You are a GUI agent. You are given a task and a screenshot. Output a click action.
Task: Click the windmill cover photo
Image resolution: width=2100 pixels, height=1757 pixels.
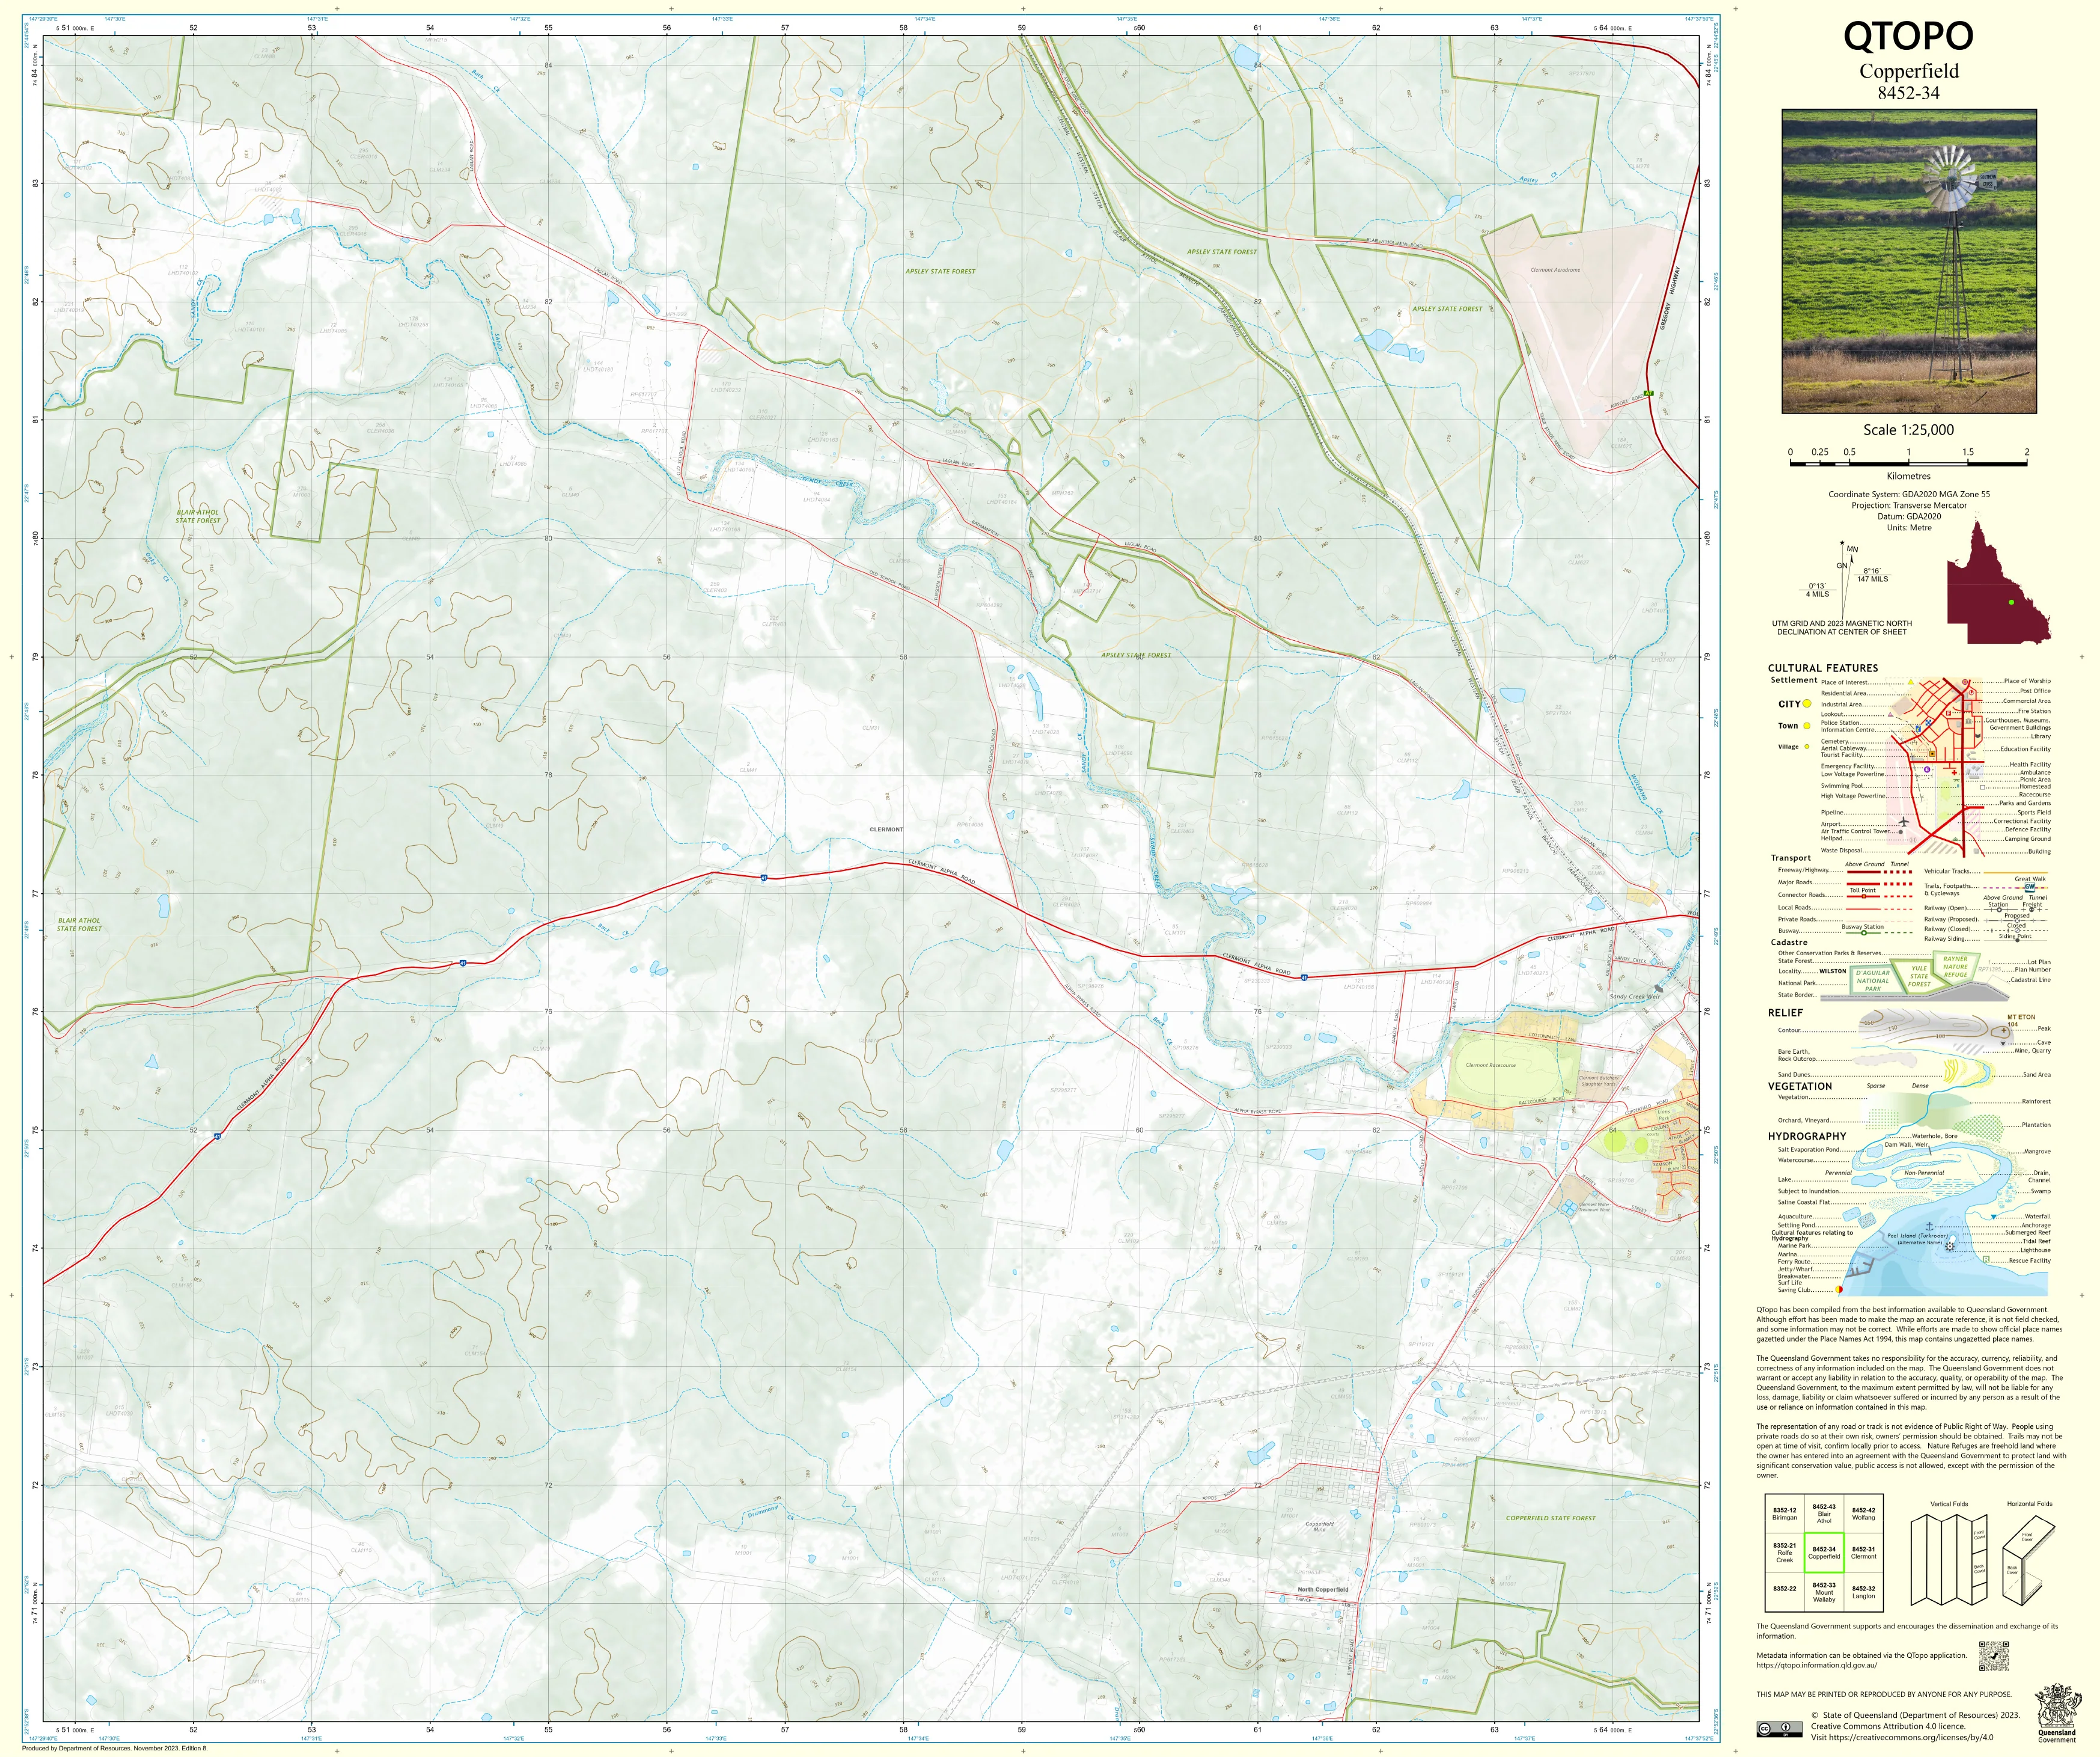click(x=1908, y=261)
